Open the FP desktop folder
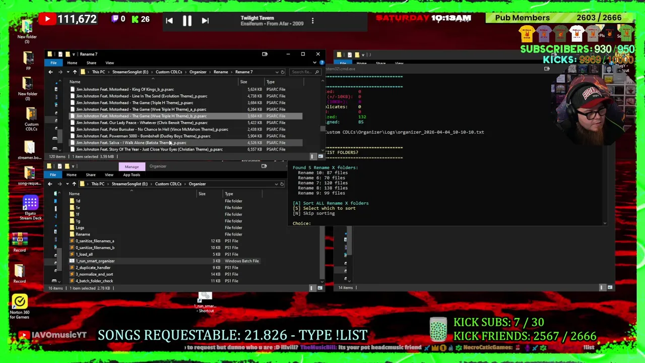 28,62
